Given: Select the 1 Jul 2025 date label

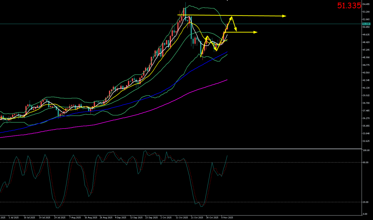Looking at the screenshot, I should pos(13,218).
